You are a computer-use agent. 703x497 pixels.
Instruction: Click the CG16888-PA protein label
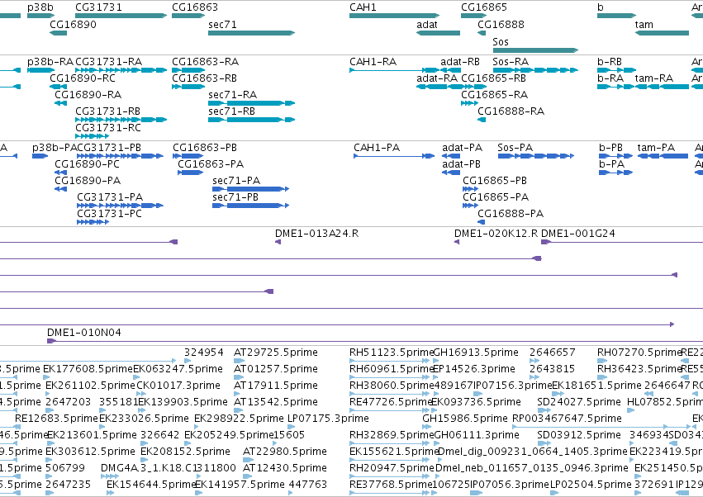pos(511,214)
